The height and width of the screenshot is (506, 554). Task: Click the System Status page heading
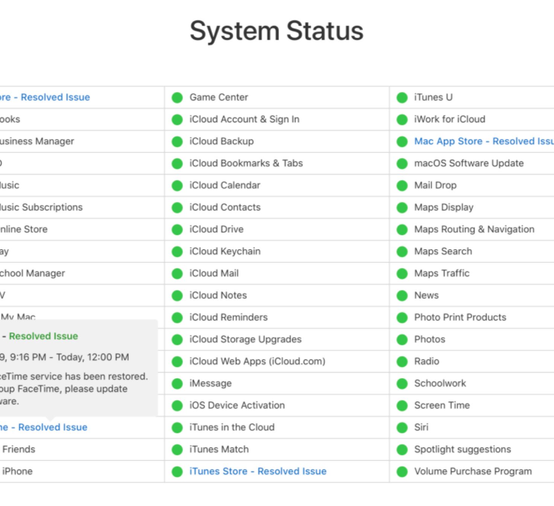277,31
